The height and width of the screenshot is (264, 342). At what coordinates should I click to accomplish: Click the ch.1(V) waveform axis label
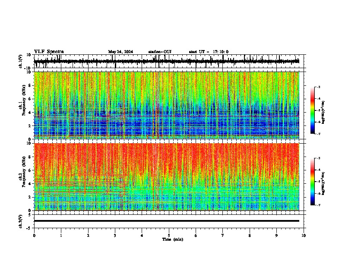pyautogui.click(x=21, y=61)
